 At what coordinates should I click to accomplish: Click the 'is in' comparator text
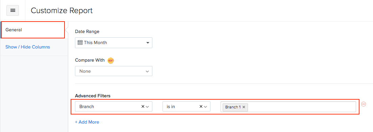click(171, 107)
